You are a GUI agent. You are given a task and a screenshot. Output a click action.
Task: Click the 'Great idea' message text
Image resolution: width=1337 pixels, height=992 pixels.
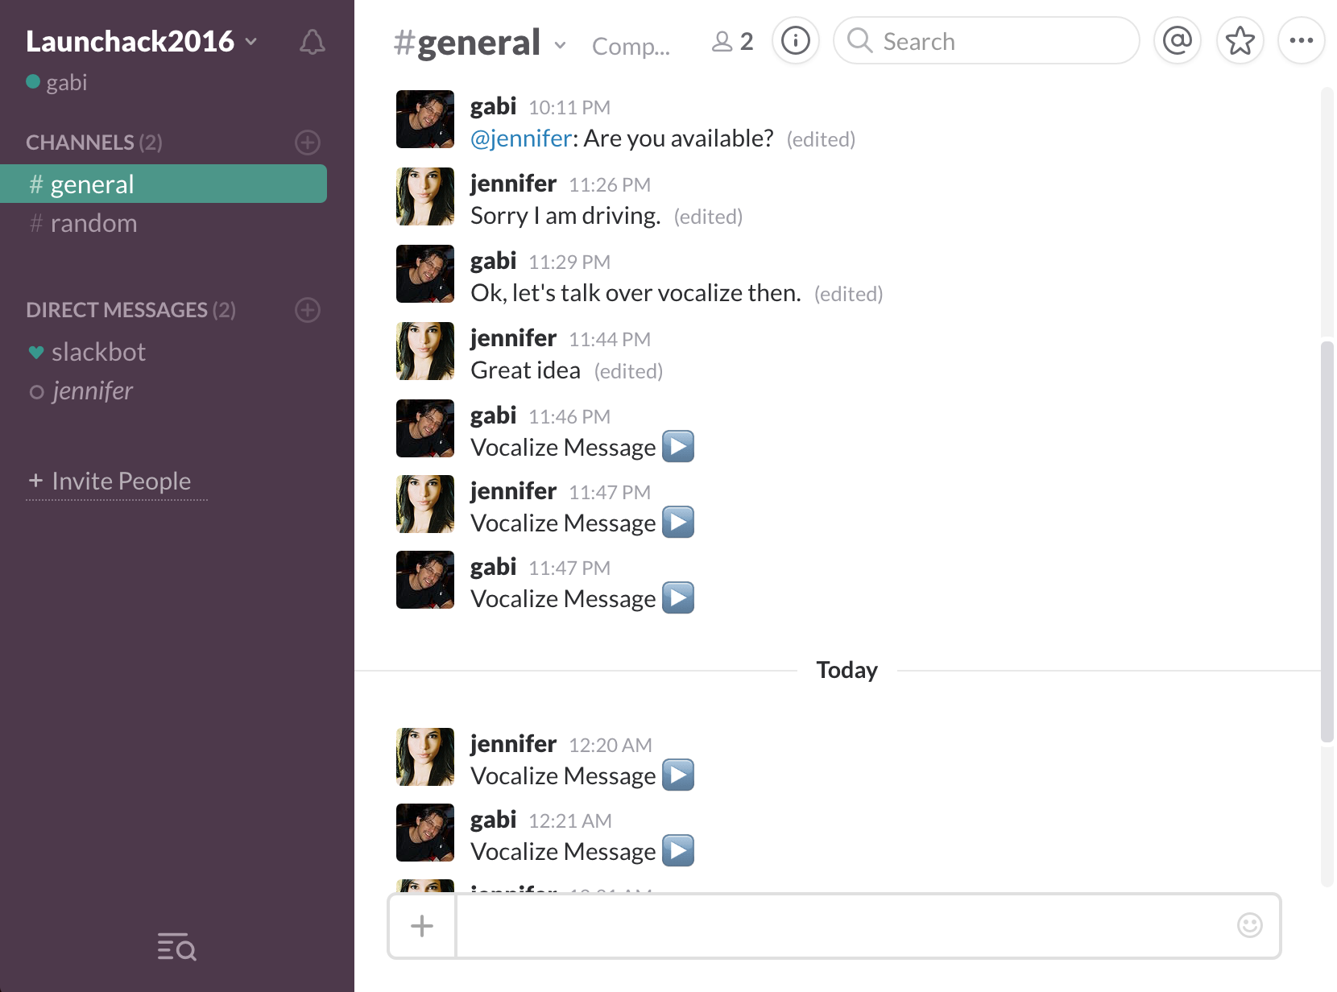point(525,370)
